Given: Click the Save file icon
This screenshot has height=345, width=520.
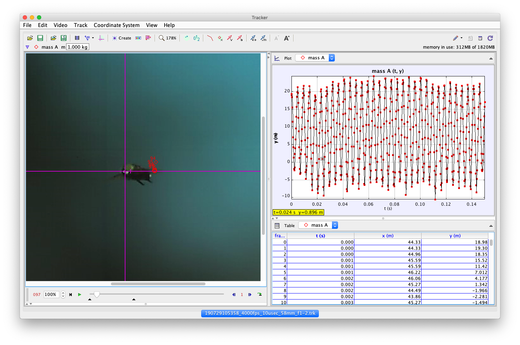Looking at the screenshot, I should [40, 38].
